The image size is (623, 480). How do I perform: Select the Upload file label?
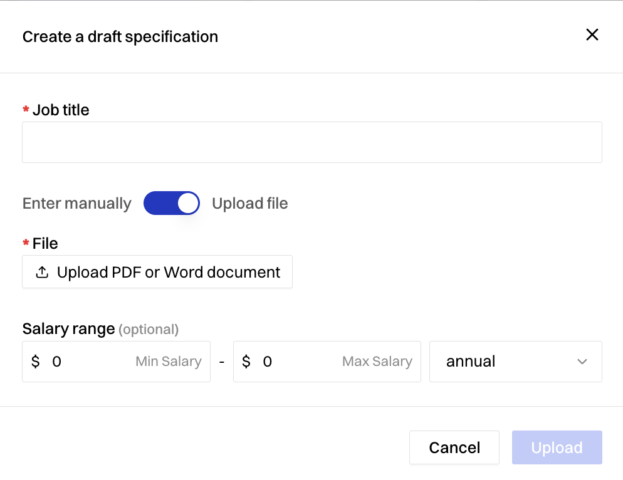pyautogui.click(x=250, y=204)
